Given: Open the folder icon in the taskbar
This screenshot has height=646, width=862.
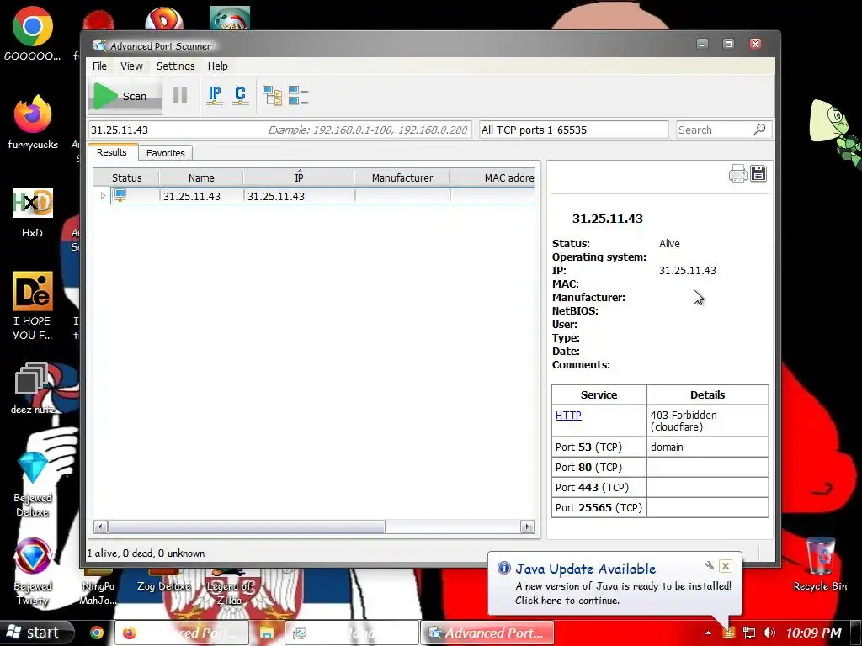Looking at the screenshot, I should point(266,633).
